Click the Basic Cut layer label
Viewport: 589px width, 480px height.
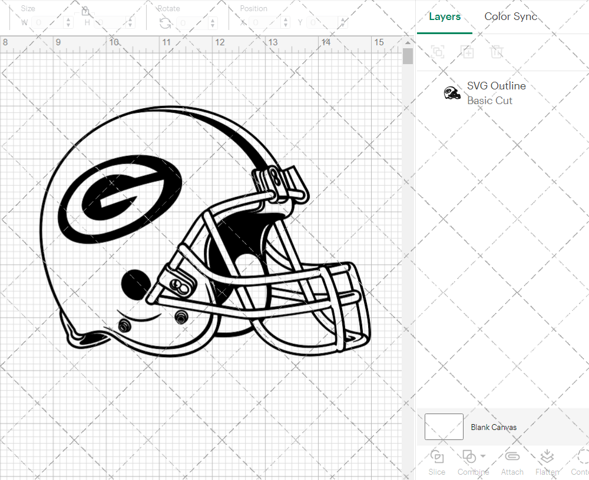pyautogui.click(x=489, y=101)
